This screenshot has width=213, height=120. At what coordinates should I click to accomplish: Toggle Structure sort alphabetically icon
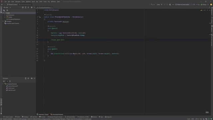click(x=4, y=81)
